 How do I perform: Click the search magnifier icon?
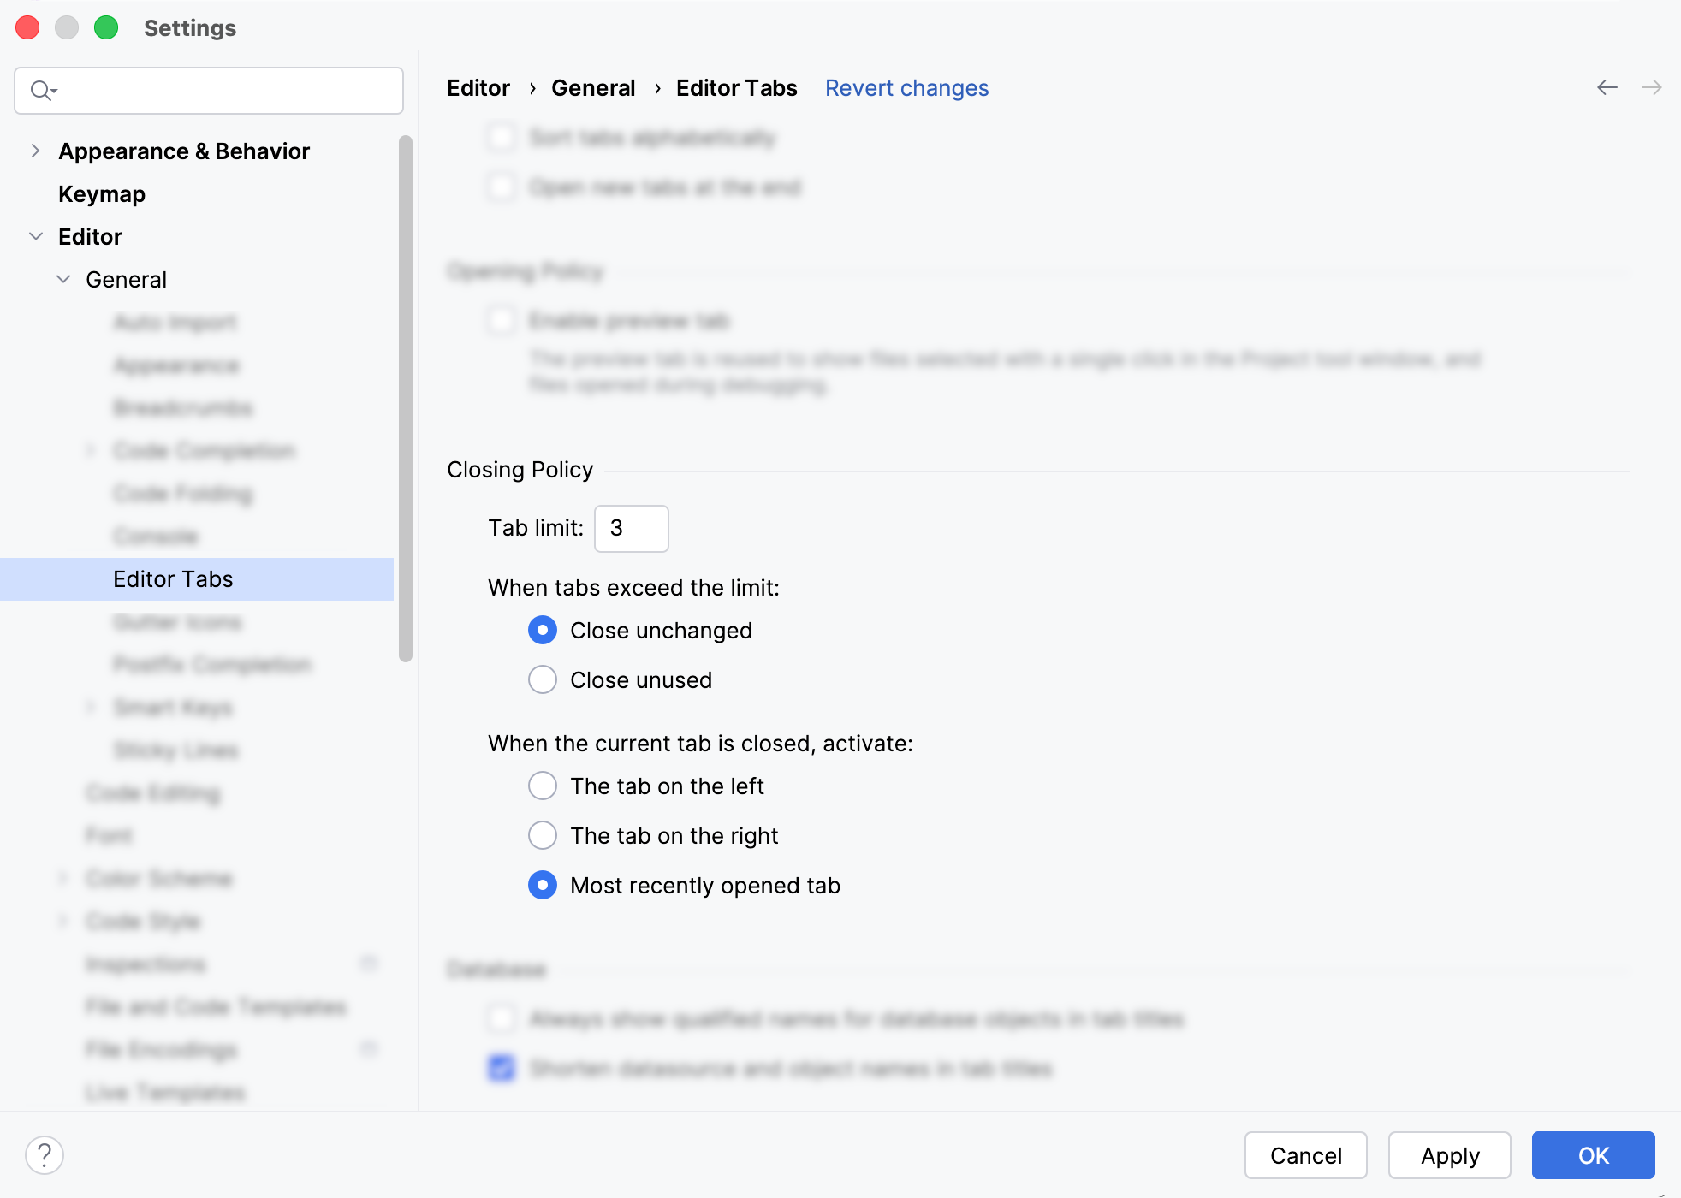click(x=43, y=90)
